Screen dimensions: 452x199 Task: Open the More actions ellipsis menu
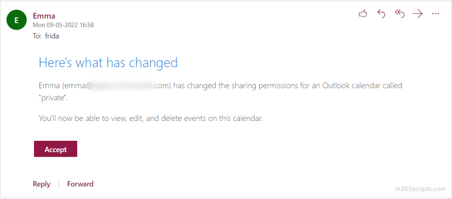(436, 14)
